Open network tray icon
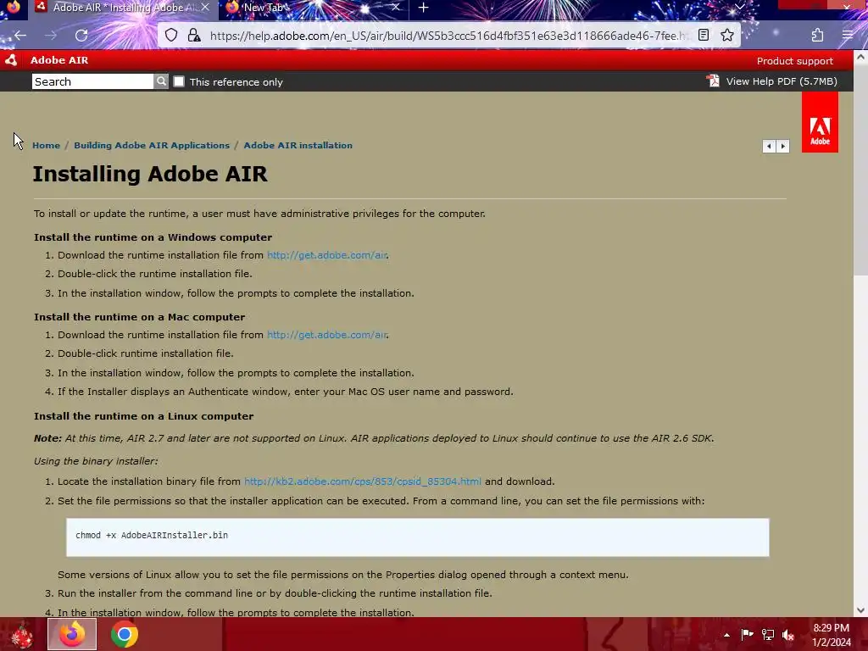This screenshot has width=868, height=651. pyautogui.click(x=768, y=634)
